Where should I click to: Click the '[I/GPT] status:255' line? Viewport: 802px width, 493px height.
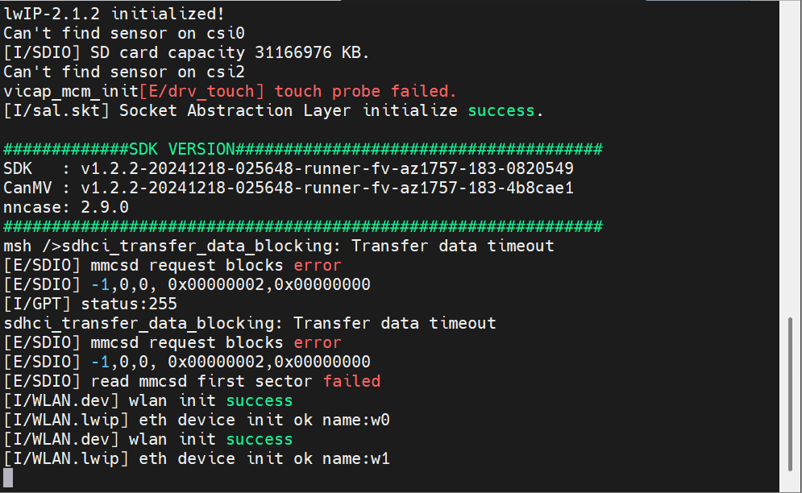tap(90, 304)
